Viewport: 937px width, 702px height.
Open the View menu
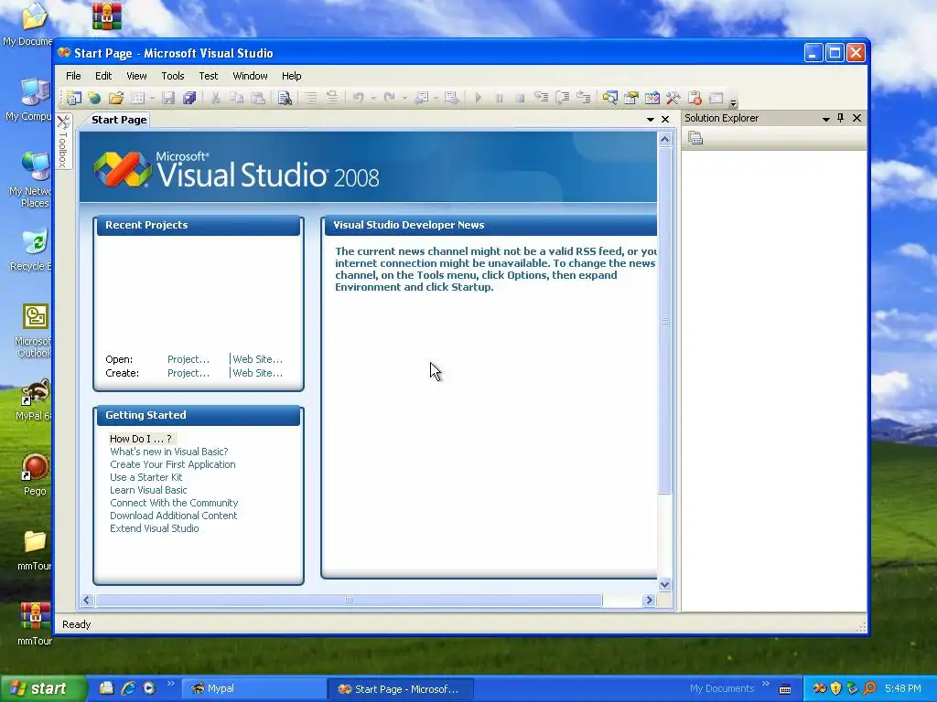(136, 76)
